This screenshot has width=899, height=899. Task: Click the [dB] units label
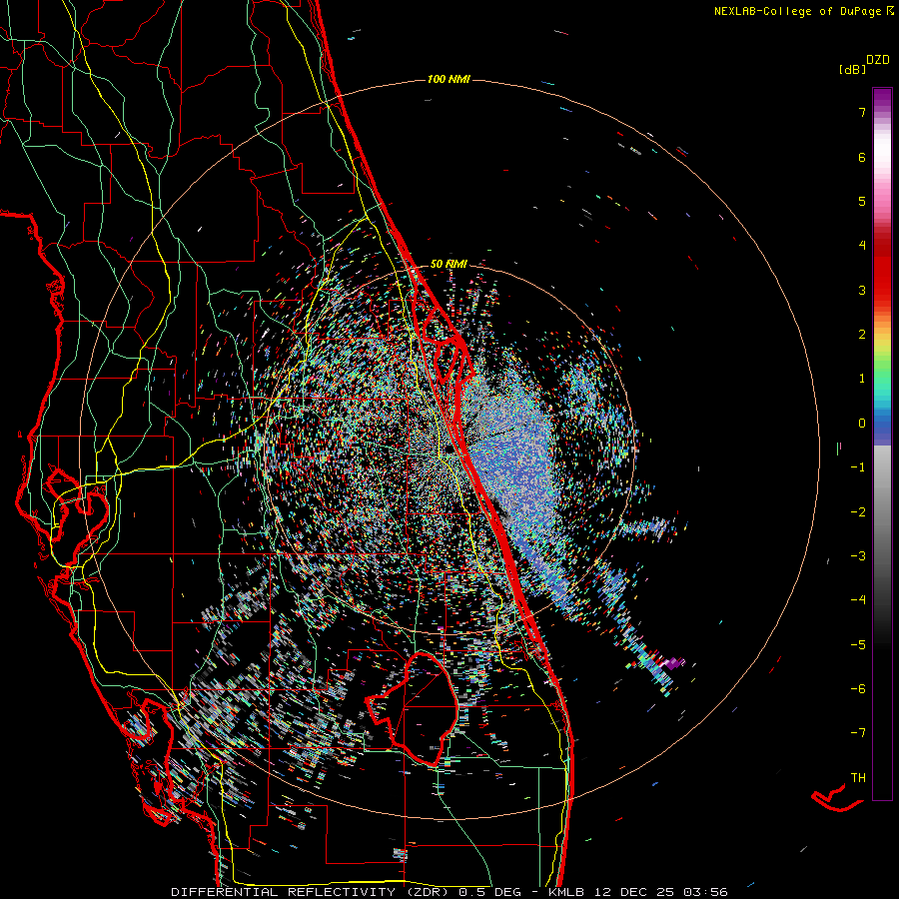pyautogui.click(x=852, y=69)
